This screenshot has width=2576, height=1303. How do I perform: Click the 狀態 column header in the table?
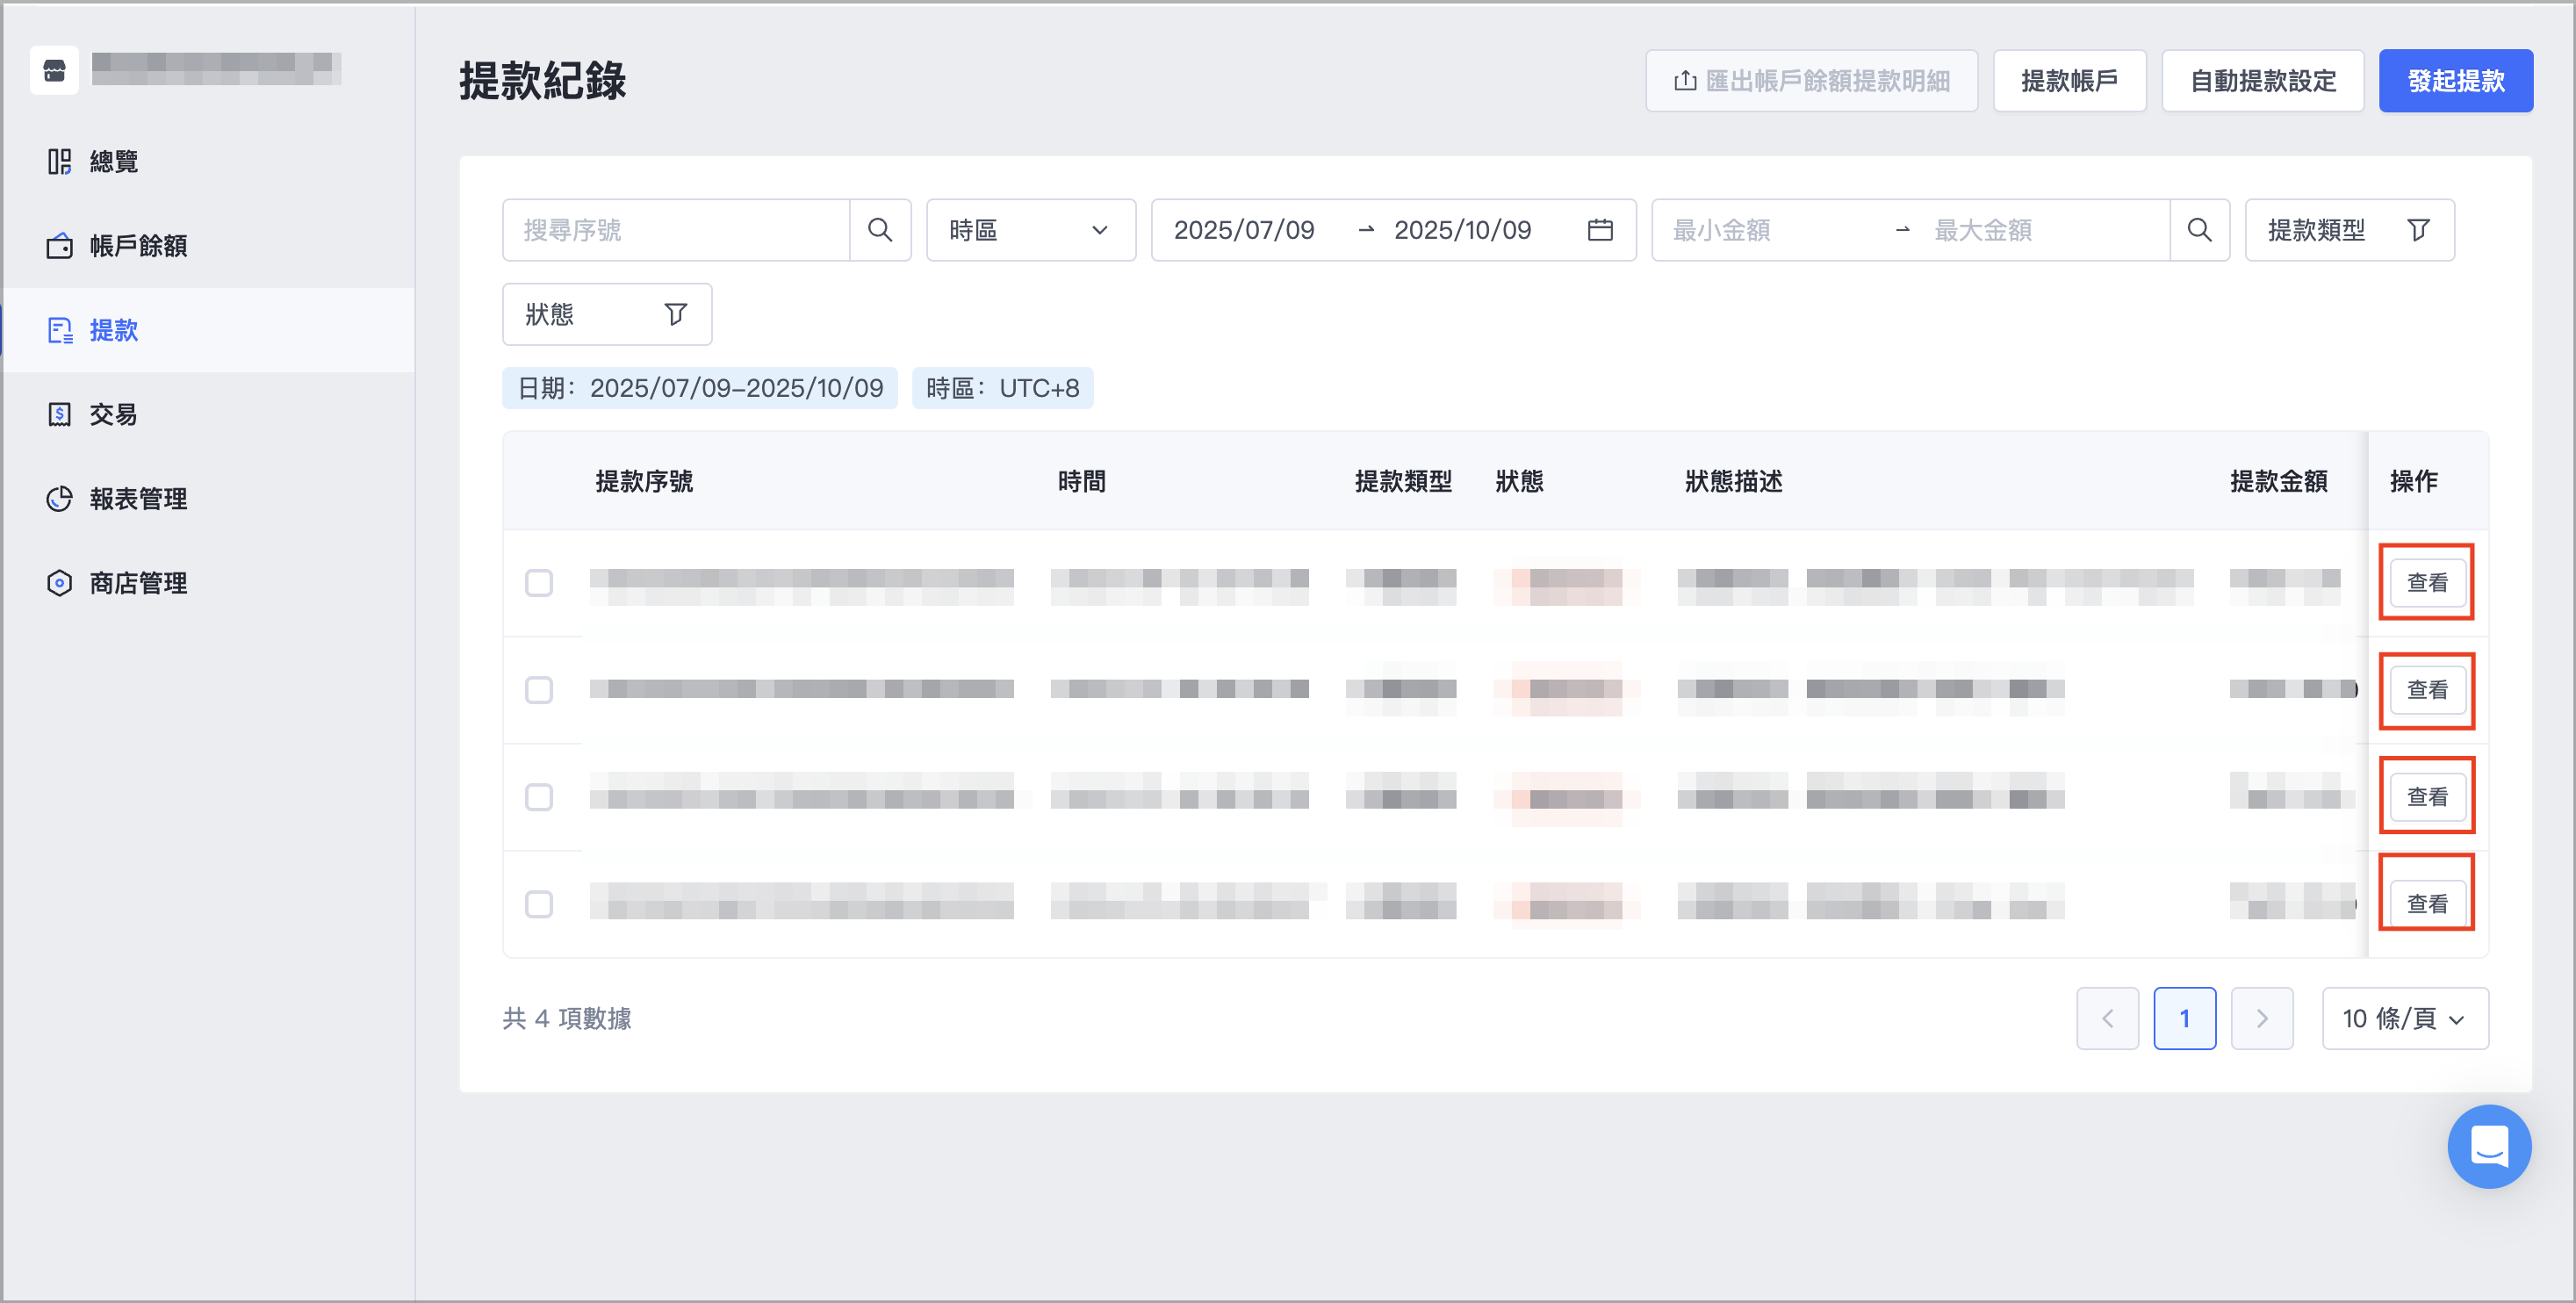pyautogui.click(x=1519, y=481)
